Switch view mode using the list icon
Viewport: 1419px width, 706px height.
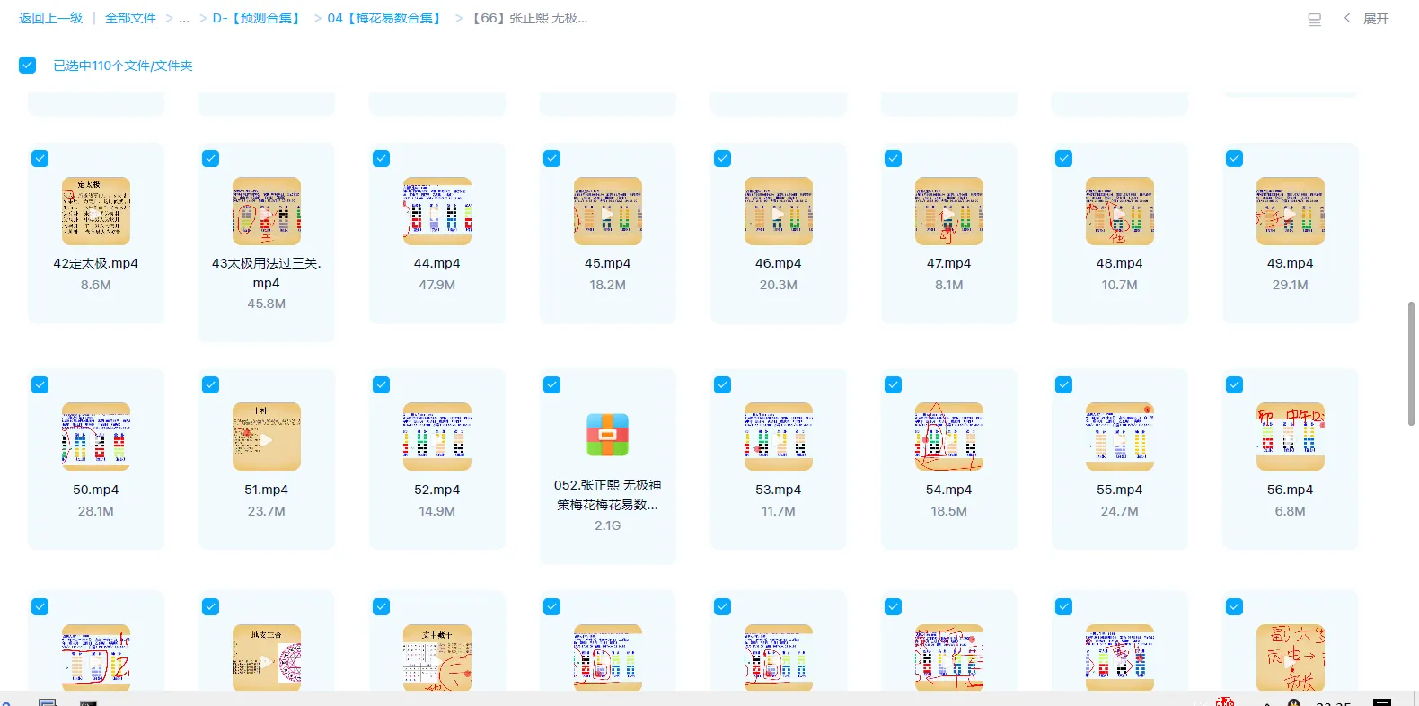click(x=1315, y=19)
